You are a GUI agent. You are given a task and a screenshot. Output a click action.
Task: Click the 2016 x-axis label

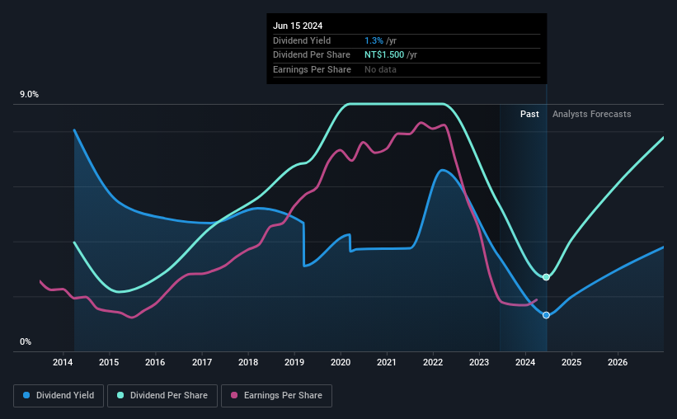click(x=155, y=362)
